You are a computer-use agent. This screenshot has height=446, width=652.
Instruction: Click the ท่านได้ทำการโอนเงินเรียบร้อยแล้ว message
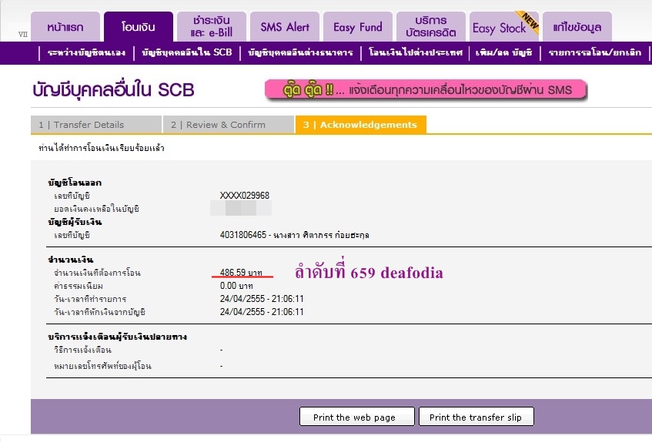point(102,148)
